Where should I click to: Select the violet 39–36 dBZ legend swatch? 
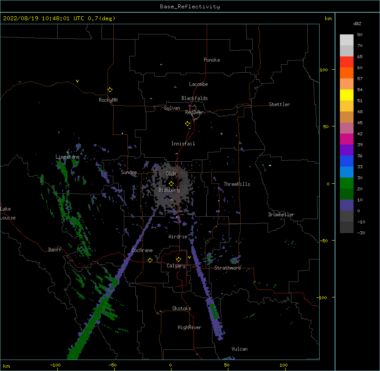346,150
